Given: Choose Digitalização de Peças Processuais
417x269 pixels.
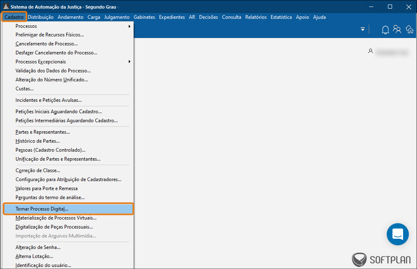Looking at the screenshot, I should coord(68,227).
